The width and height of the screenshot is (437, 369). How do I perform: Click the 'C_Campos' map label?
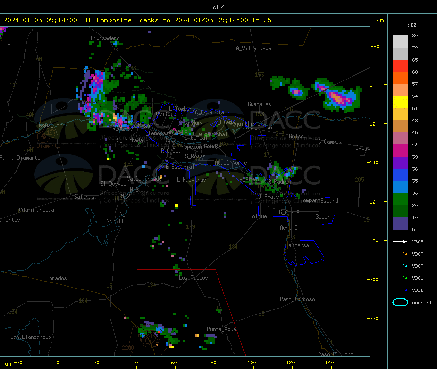pyautogui.click(x=330, y=142)
